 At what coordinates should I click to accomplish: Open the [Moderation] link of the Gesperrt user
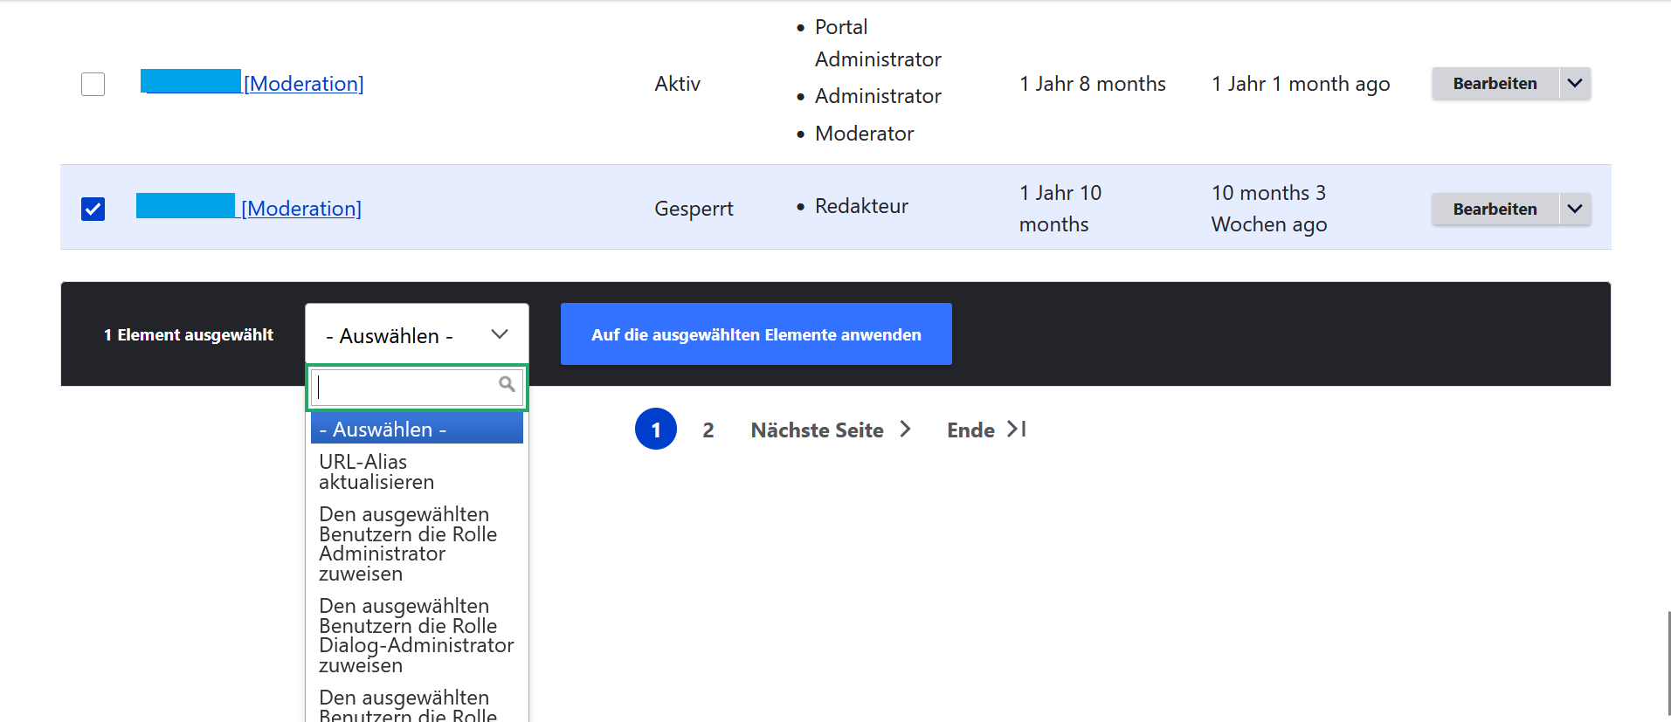click(301, 209)
